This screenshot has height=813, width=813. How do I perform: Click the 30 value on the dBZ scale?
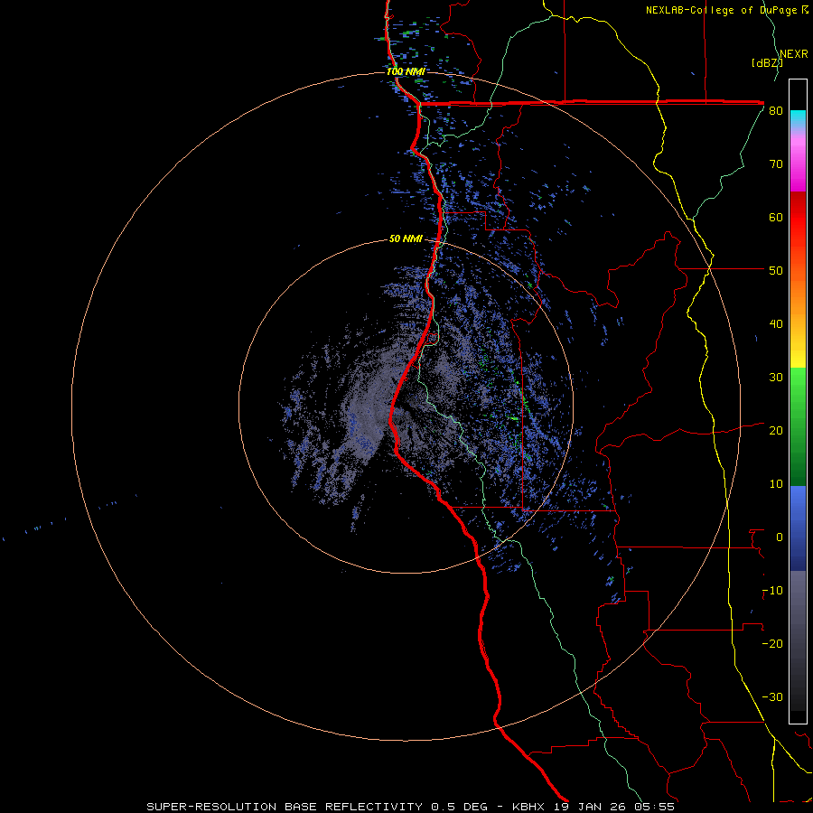tap(776, 378)
